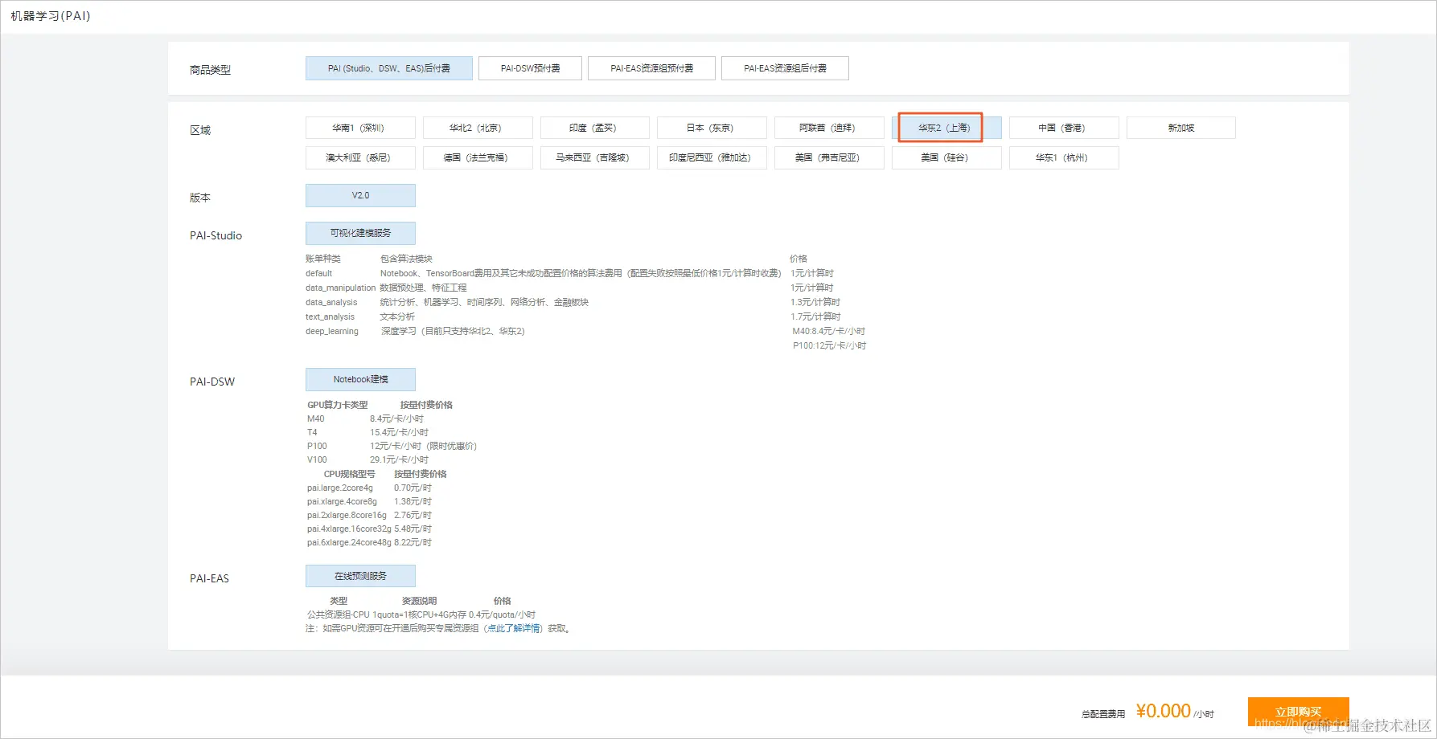Click the data_analysis bill type text
The width and height of the screenshot is (1437, 739).
click(331, 302)
